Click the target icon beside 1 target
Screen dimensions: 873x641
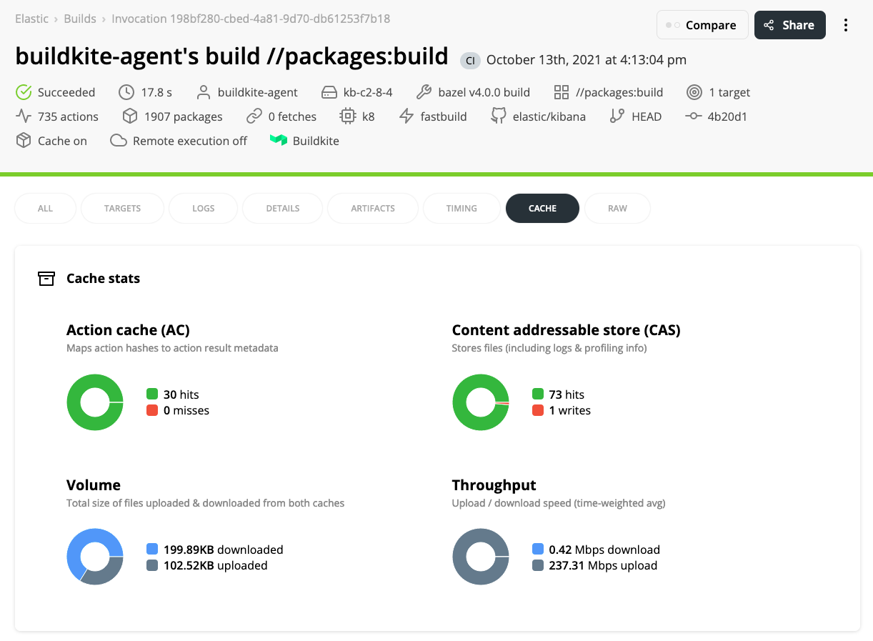point(694,92)
